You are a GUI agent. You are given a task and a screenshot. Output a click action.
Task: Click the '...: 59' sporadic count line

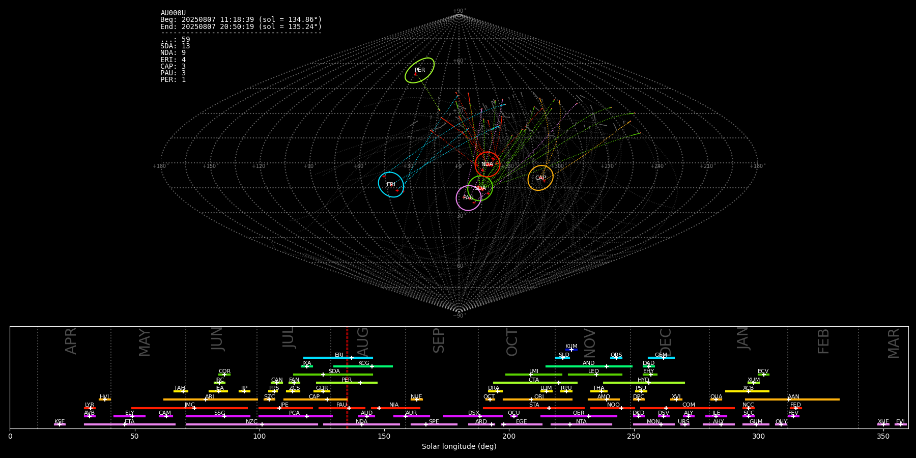(175, 40)
